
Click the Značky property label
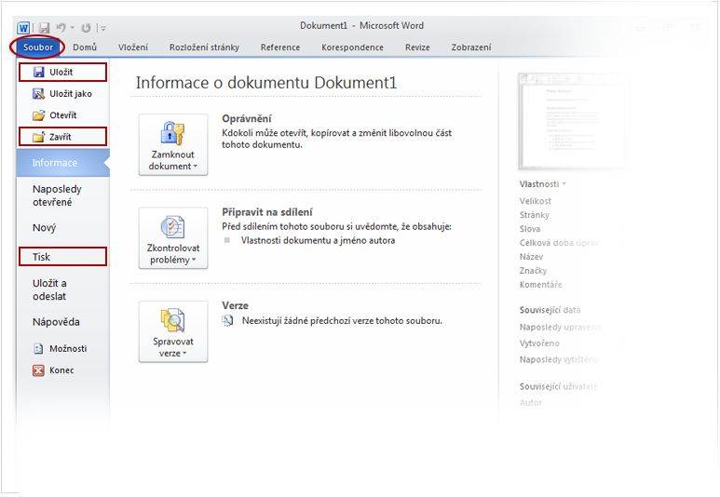click(x=533, y=270)
